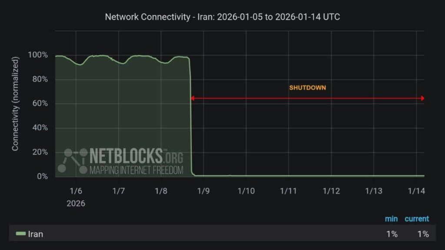Click the left arrowhead of the shutdown range

click(x=193, y=99)
